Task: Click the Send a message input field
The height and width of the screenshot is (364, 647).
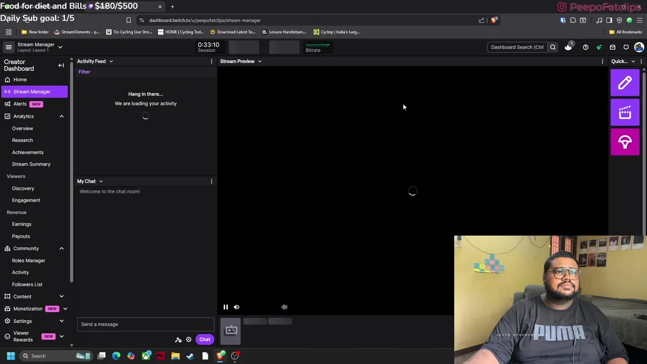Action: pos(146,325)
